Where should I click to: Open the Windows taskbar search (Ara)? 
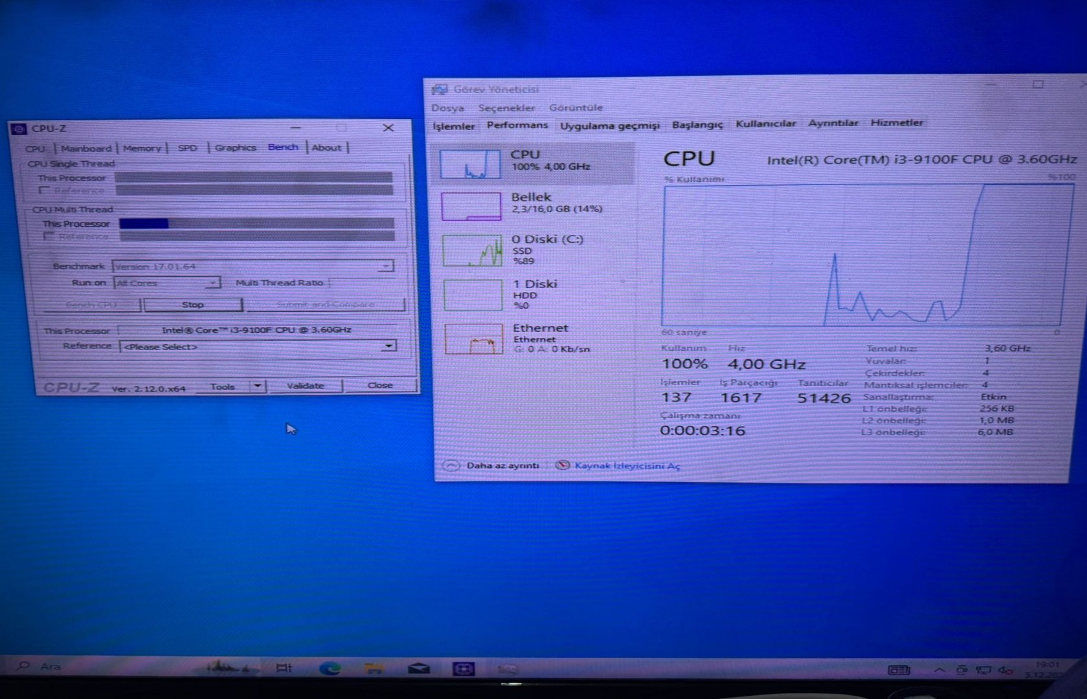click(39, 666)
